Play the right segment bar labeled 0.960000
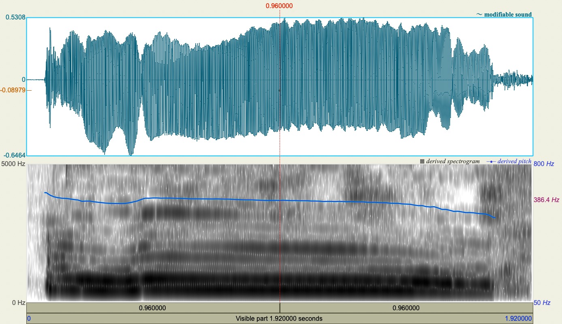Image resolution: width=562 pixels, height=324 pixels. coord(406,308)
